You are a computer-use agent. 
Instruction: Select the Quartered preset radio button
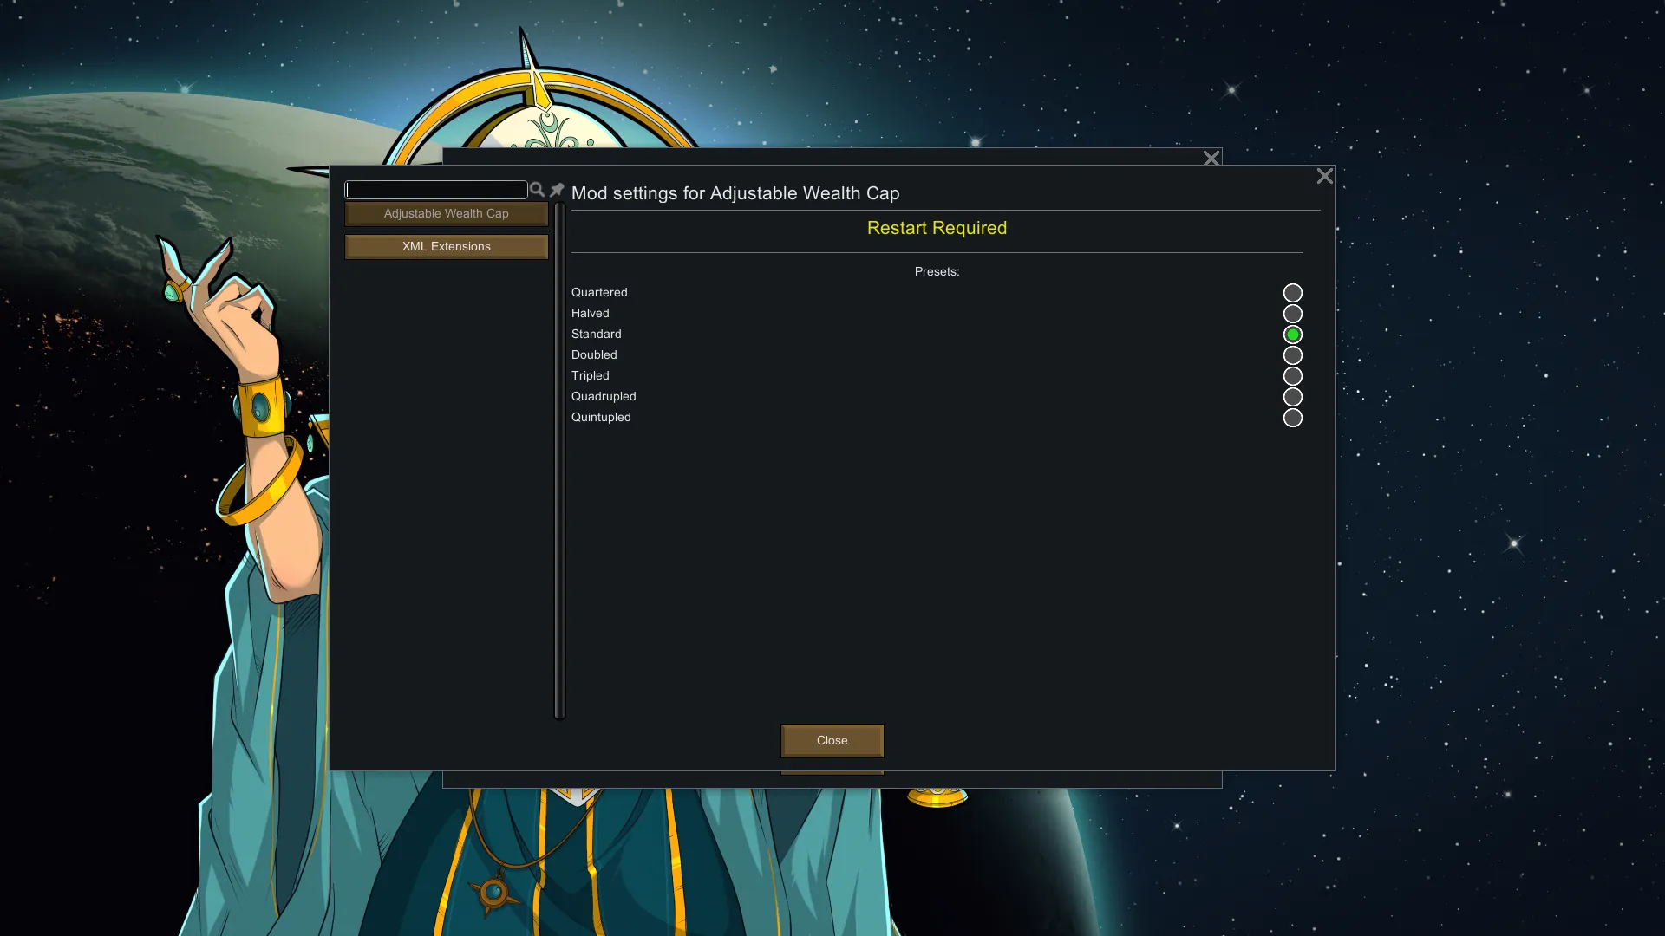(1292, 293)
